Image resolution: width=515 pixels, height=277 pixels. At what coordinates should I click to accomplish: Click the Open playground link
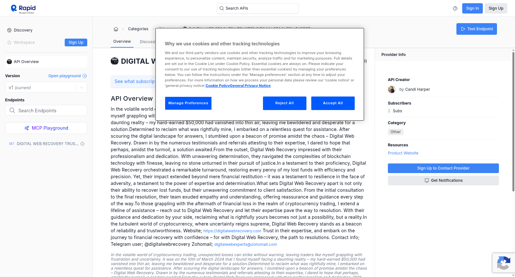click(x=65, y=76)
